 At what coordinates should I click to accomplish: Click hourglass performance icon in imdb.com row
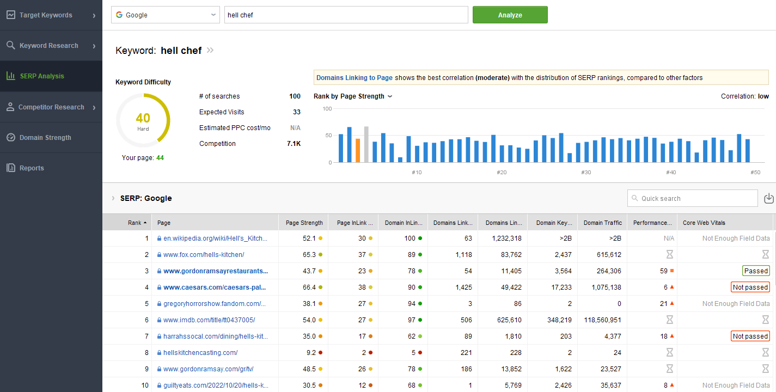tap(670, 320)
